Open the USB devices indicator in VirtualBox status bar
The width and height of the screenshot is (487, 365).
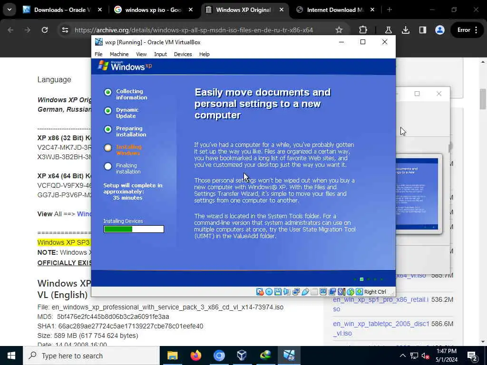305,292
